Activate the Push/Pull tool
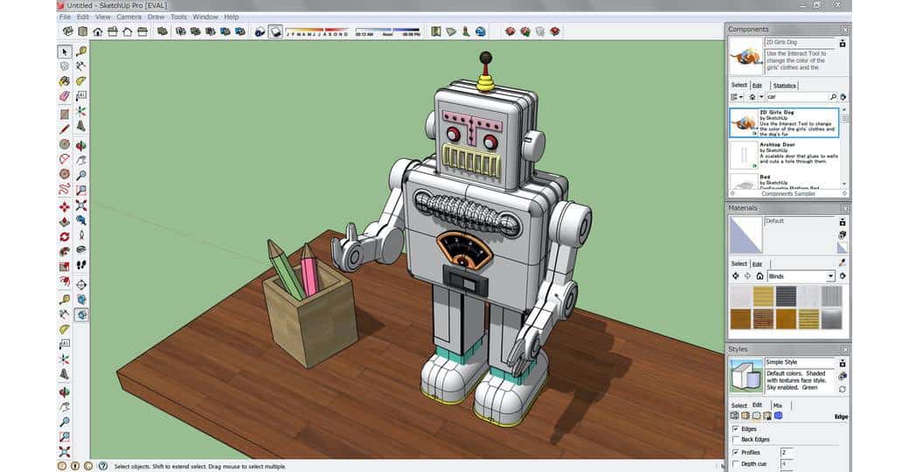Image resolution: width=909 pixels, height=472 pixels. 65,221
